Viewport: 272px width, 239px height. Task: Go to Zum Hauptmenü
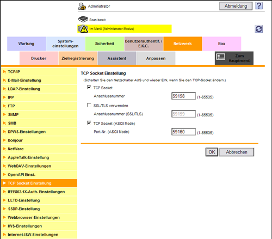pos(234,58)
